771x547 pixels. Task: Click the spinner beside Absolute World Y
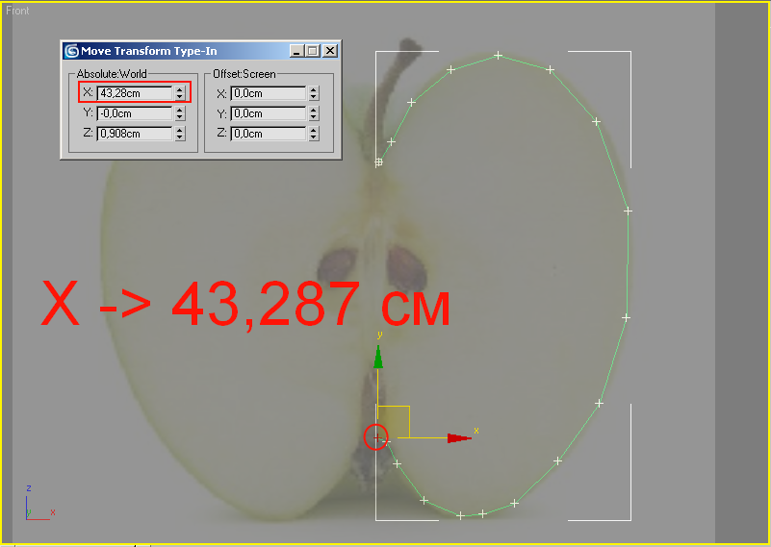(180, 113)
